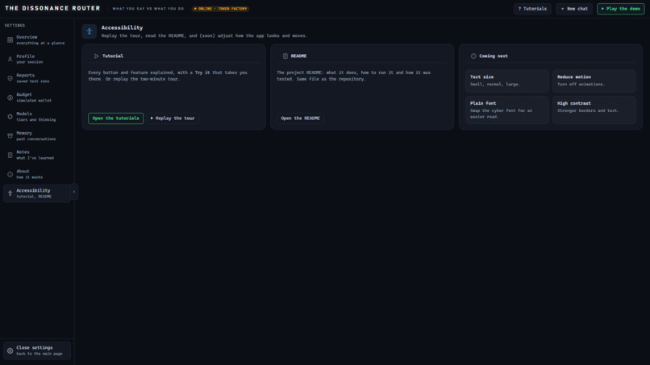
Task: Click the 'Replay the tour, read the README' subtitle
Action: coord(204,35)
